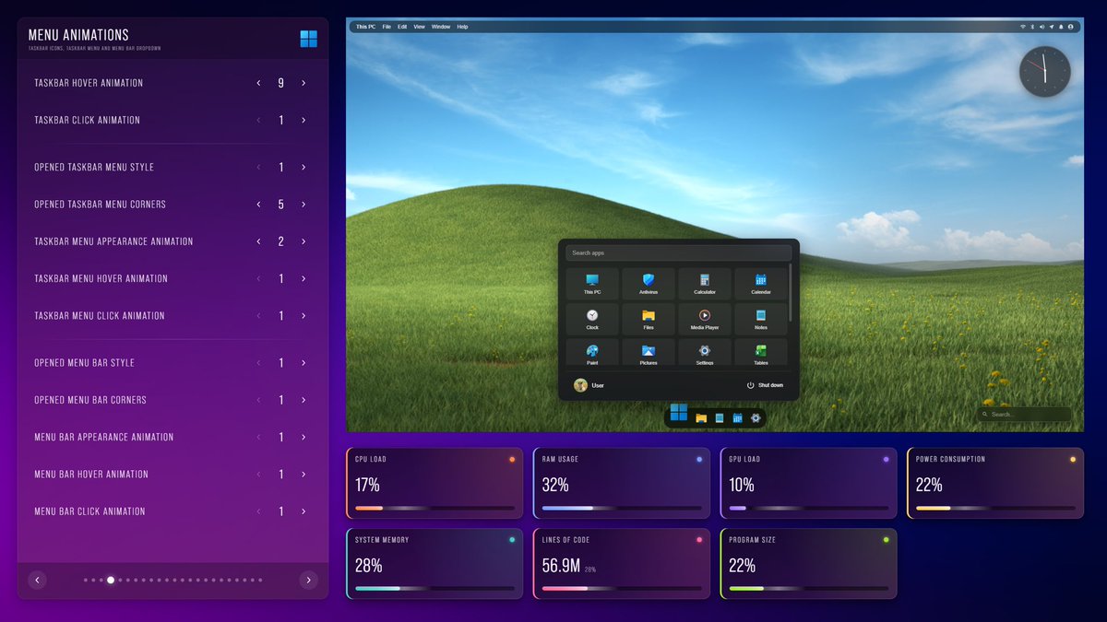Image resolution: width=1107 pixels, height=622 pixels.
Task: Open the Paint app tile
Action: [x=592, y=353]
